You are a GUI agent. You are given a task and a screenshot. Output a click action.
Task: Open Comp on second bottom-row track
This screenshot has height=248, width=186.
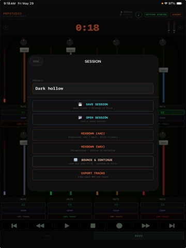[x=70, y=211]
